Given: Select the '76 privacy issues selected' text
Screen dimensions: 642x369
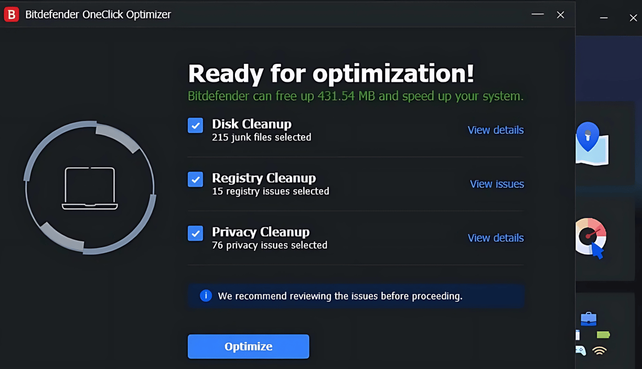Looking at the screenshot, I should click(269, 245).
